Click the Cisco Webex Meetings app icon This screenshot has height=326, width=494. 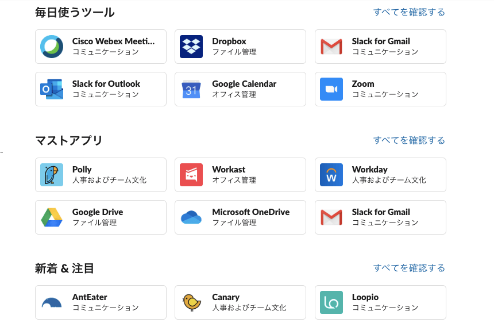(52, 47)
